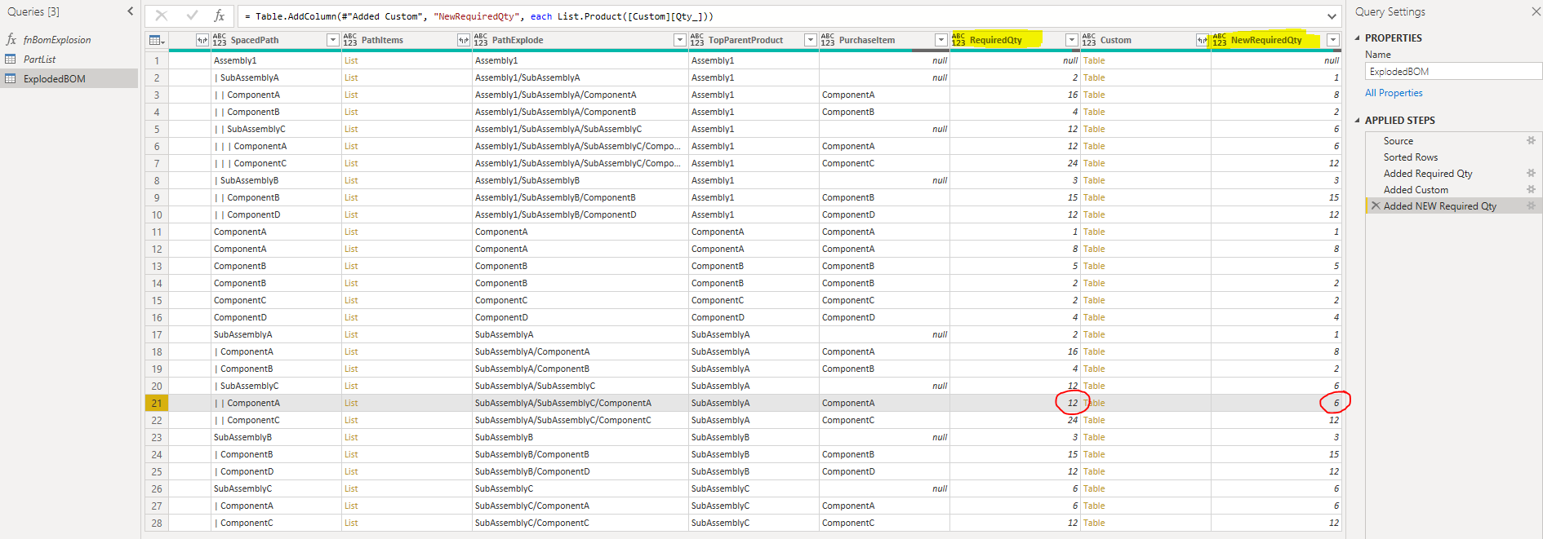This screenshot has height=539, width=1543.
Task: Expand the column left of SpacedPath
Action: [202, 40]
